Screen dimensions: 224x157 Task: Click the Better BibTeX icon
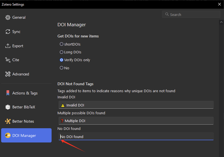[8, 107]
